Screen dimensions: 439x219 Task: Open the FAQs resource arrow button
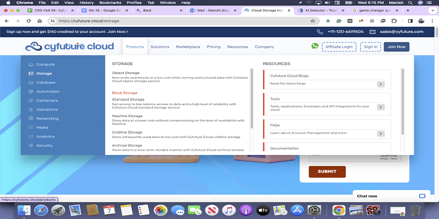pos(380,134)
